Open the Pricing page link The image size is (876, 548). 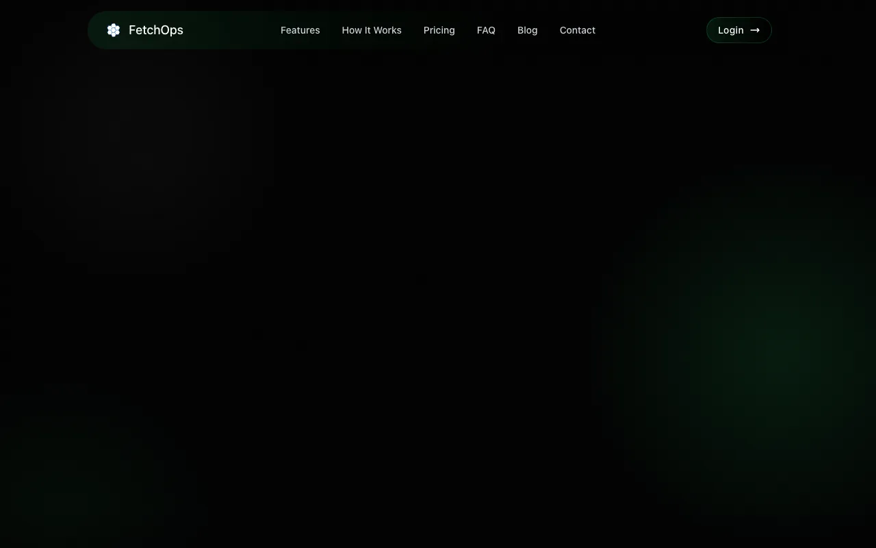[x=439, y=30]
